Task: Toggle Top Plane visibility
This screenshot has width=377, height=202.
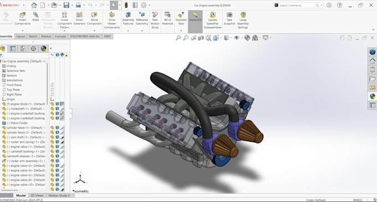Action: click(x=52, y=90)
